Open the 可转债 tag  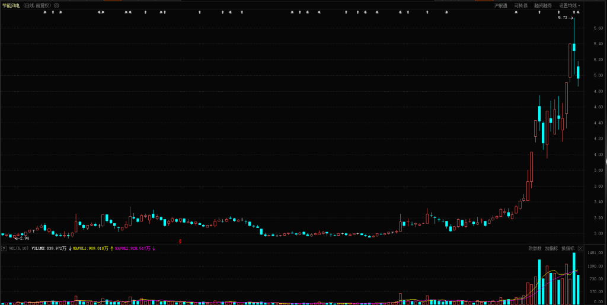(520, 5)
